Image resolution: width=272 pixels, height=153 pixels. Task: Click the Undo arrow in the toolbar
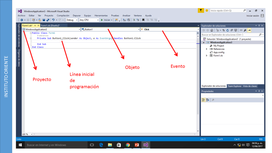(x=53, y=20)
